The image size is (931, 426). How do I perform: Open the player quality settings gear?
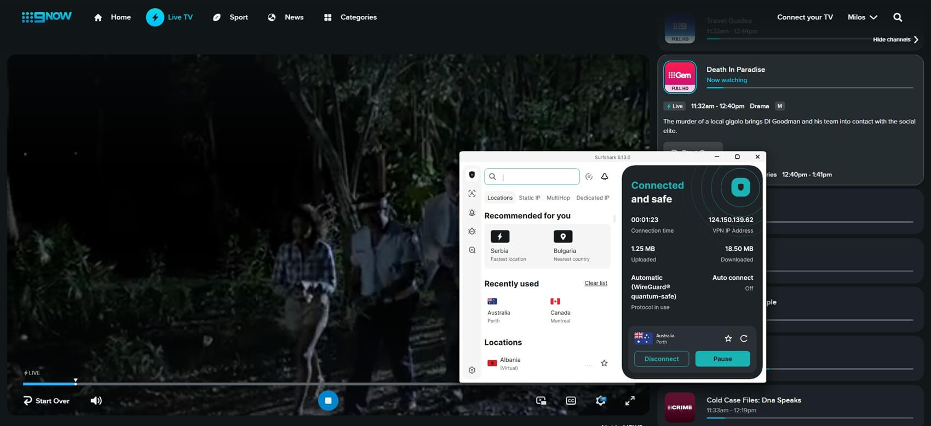(x=601, y=401)
